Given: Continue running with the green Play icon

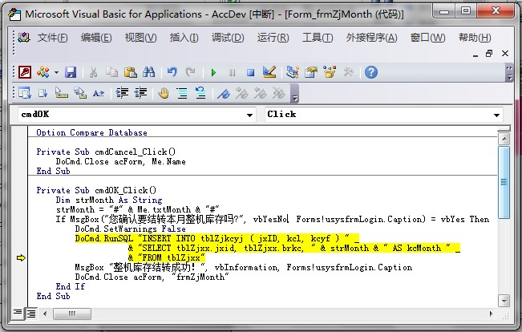Looking at the screenshot, I should click(x=213, y=72).
